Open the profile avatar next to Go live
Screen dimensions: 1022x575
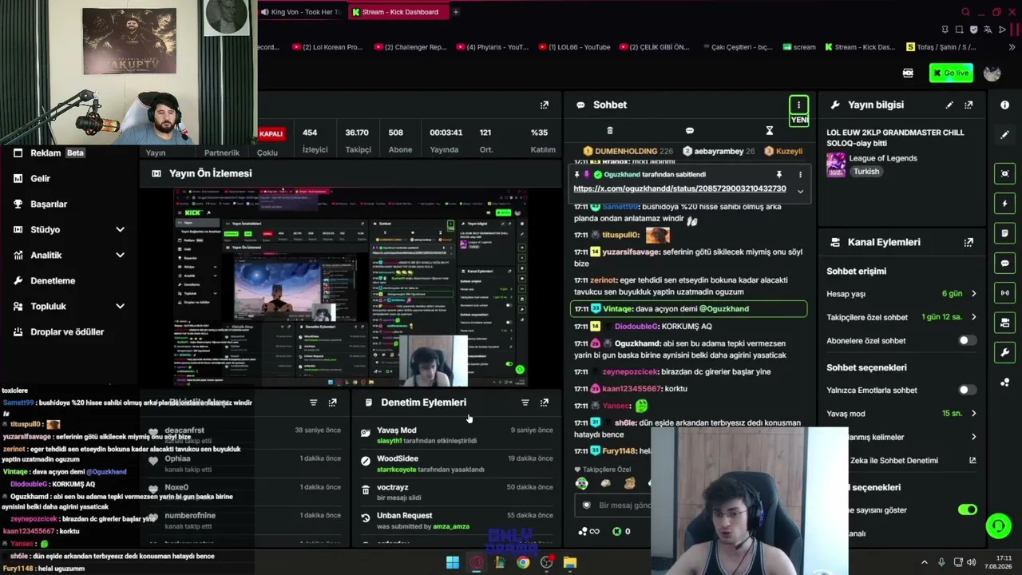tap(992, 73)
